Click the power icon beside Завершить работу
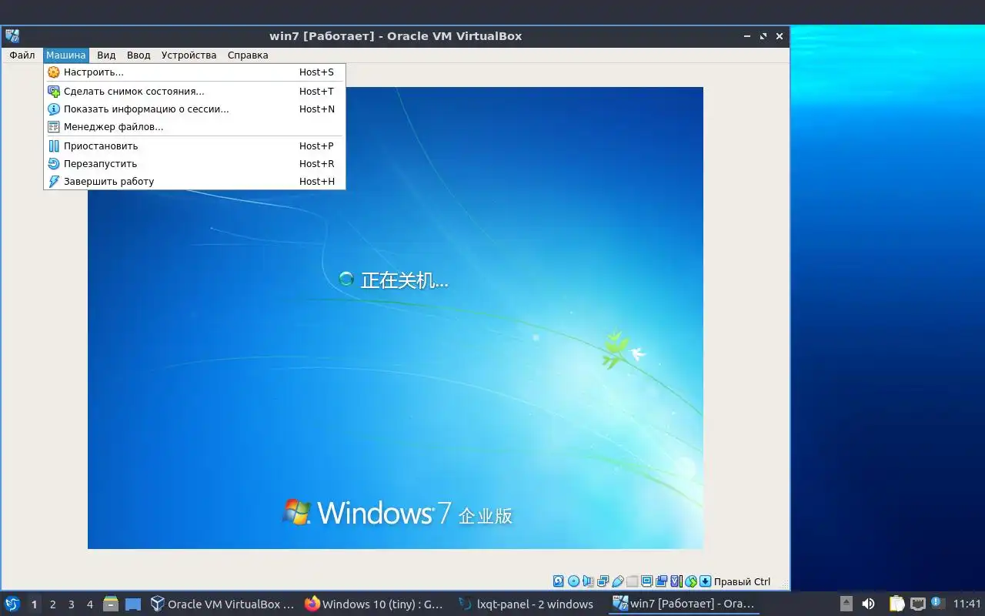Viewport: 985px width, 616px height. (x=53, y=182)
